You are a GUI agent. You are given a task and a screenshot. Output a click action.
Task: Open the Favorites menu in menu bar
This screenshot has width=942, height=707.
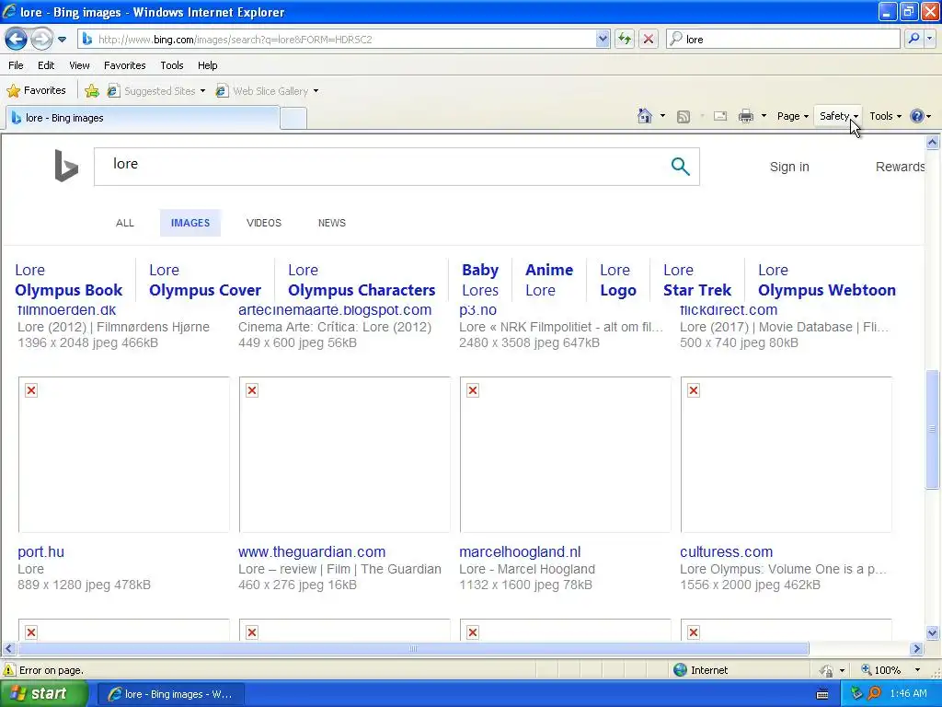coord(124,65)
